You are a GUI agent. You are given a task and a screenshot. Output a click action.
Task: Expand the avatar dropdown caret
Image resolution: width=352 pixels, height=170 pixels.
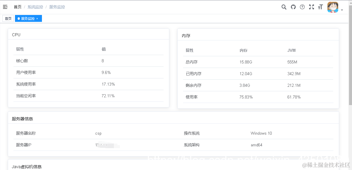[342, 10]
